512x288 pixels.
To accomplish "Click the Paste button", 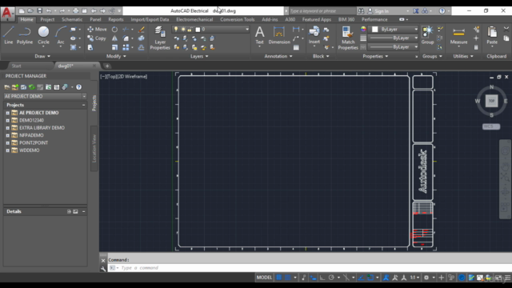I will (492, 35).
